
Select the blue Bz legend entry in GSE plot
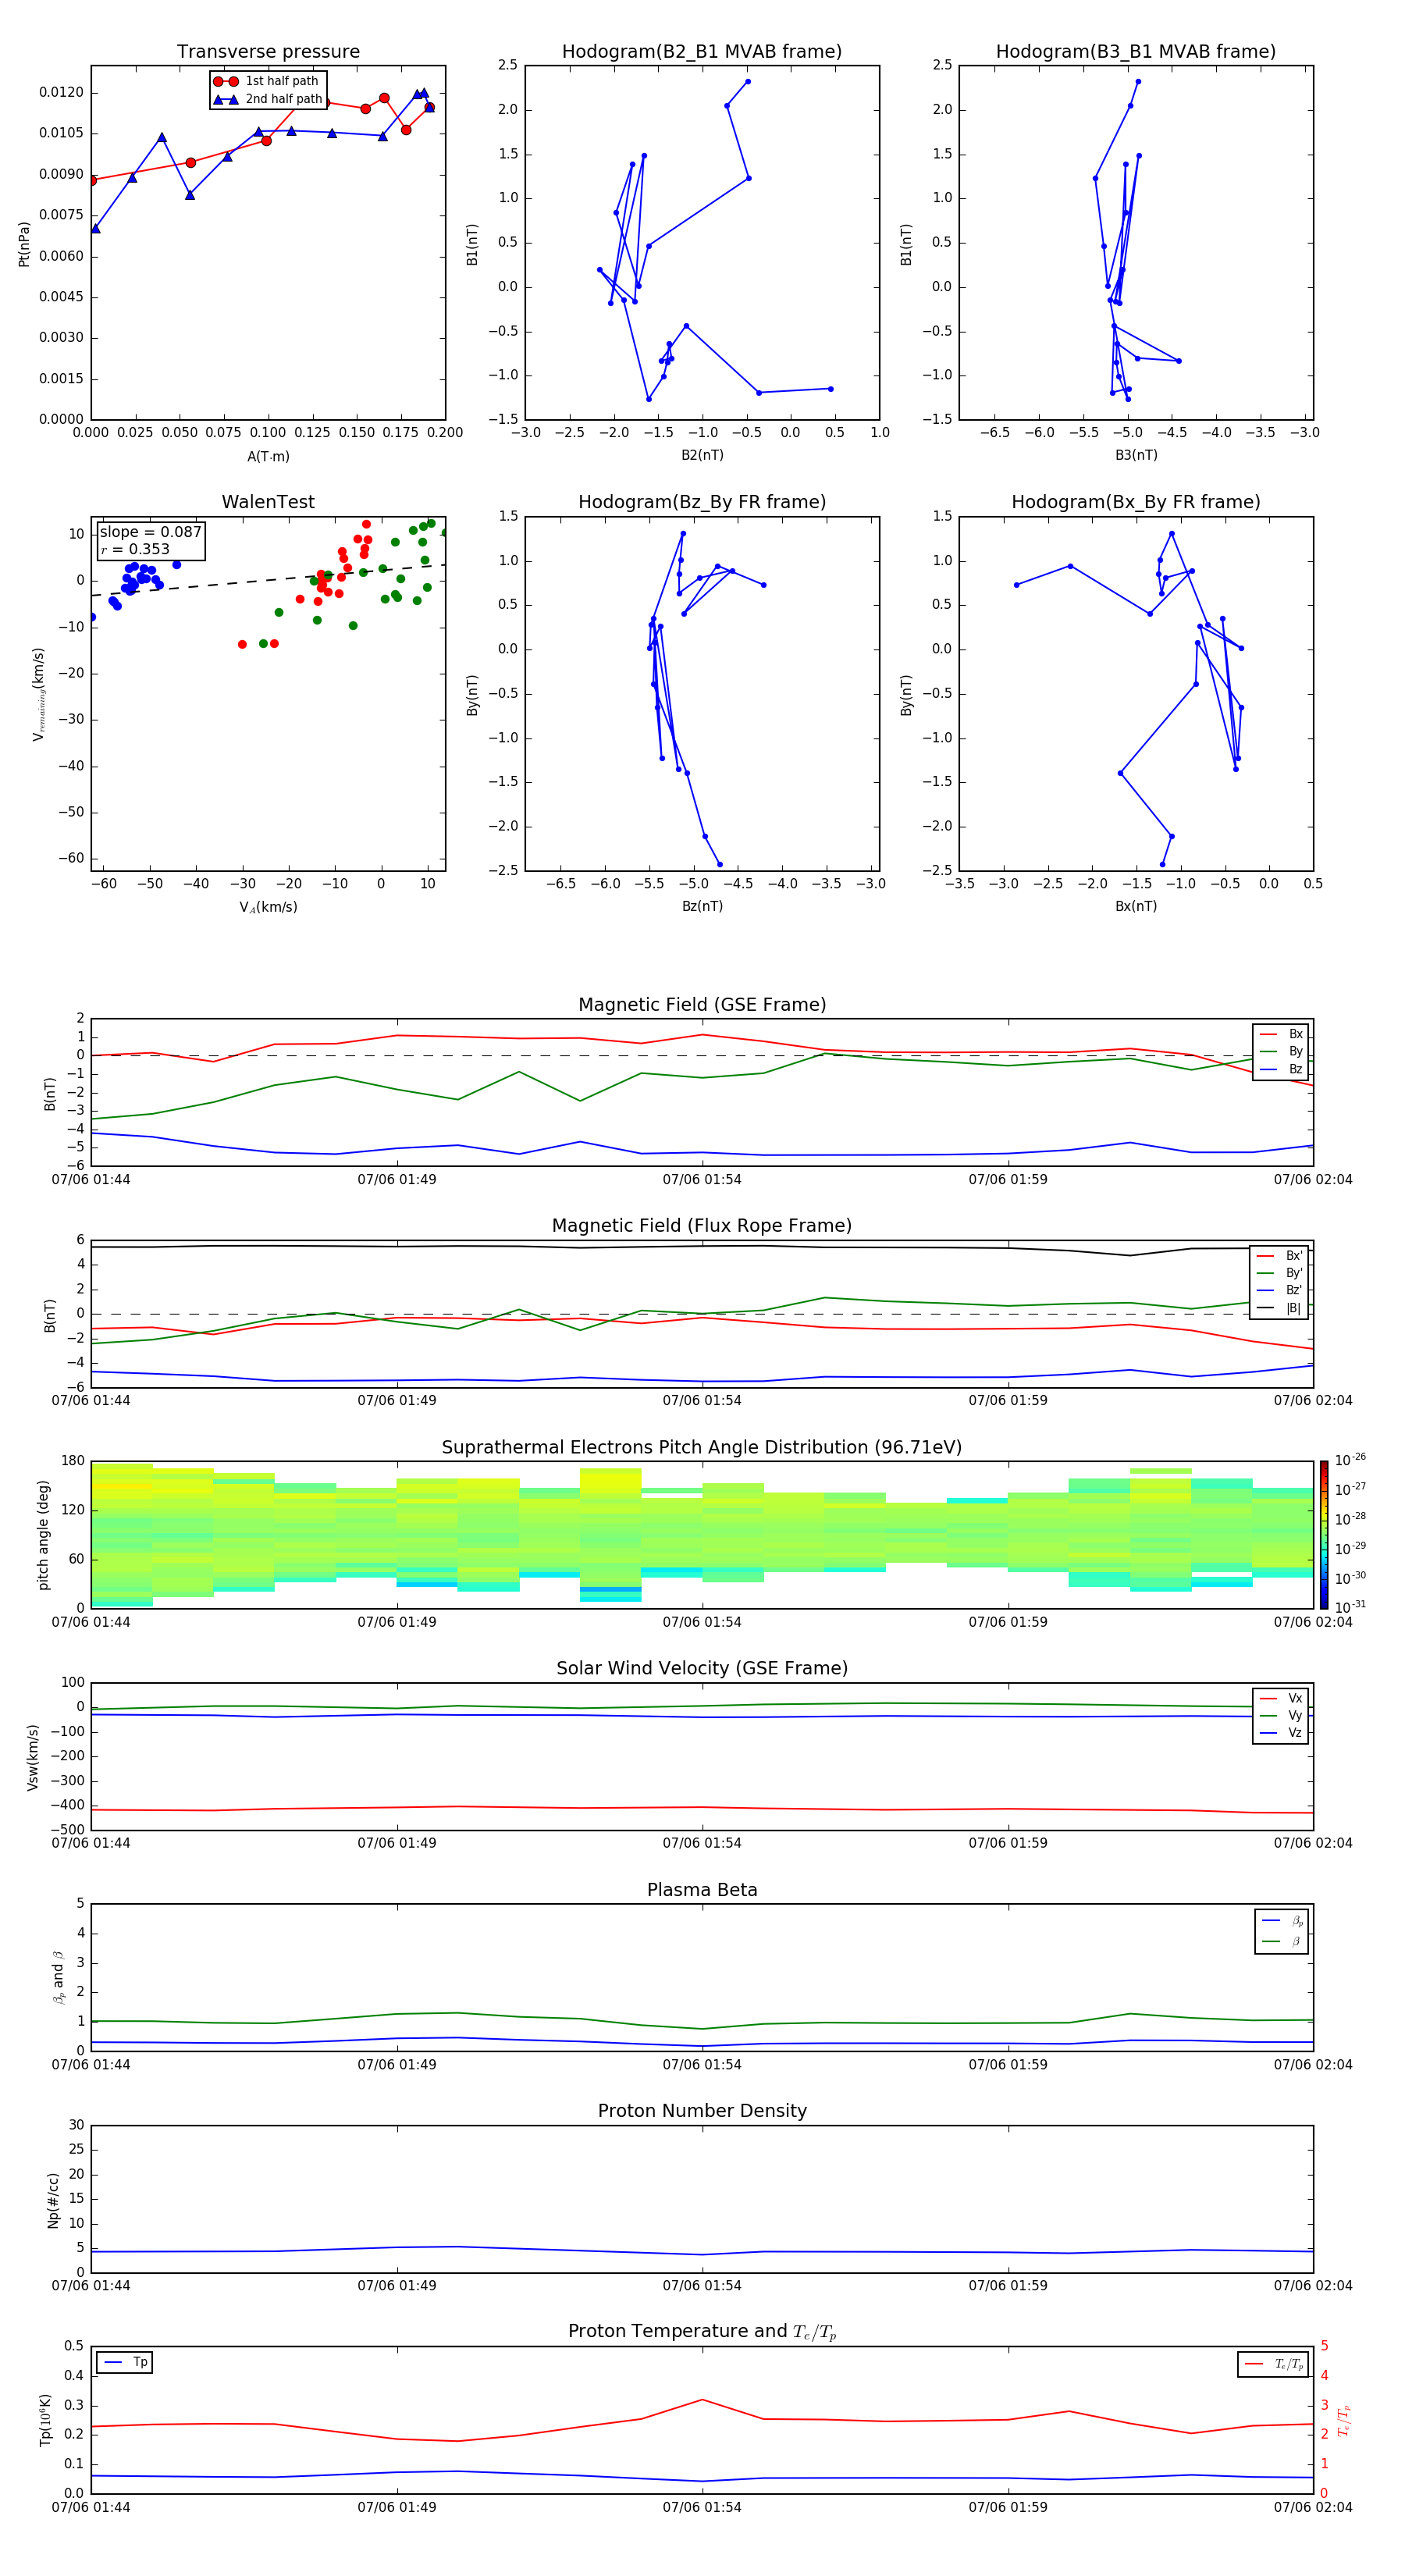pos(1281,1069)
